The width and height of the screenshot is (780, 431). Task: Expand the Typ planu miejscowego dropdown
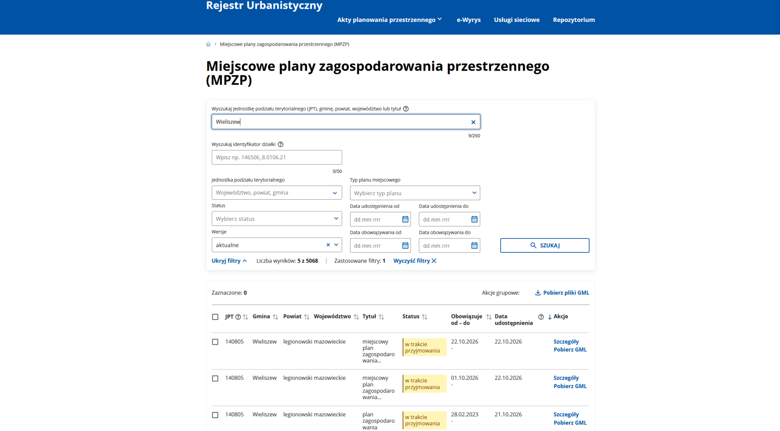pos(415,193)
